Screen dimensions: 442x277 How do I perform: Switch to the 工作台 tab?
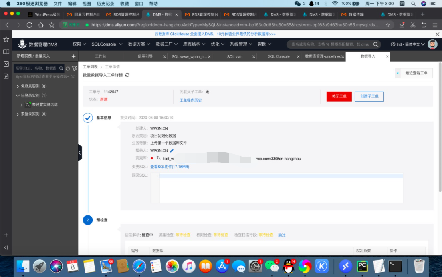click(101, 56)
